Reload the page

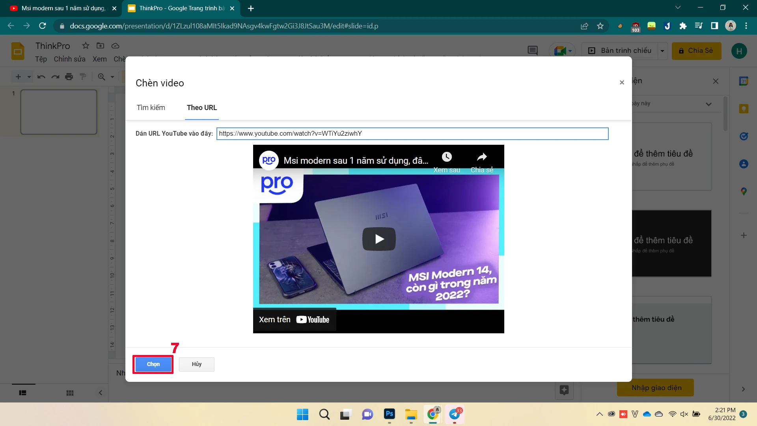pyautogui.click(x=43, y=26)
